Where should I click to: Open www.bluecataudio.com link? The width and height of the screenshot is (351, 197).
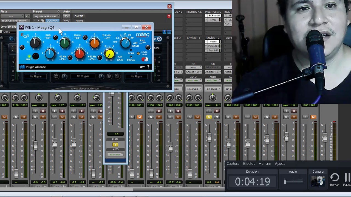click(85, 88)
